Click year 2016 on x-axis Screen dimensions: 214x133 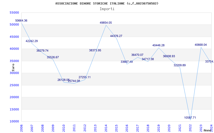point(127,128)
